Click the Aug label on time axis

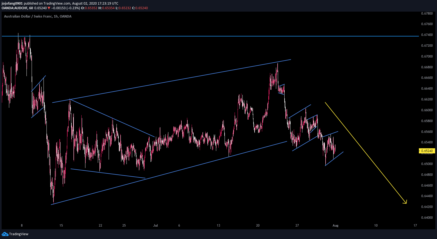click(335, 225)
